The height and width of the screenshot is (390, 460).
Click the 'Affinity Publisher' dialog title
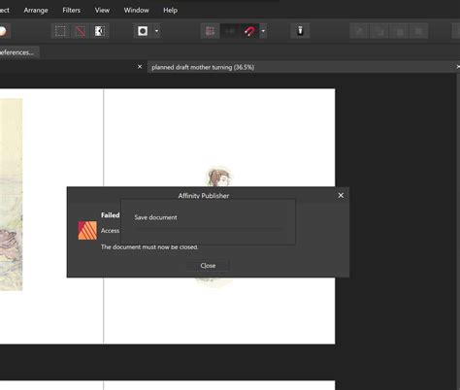point(204,196)
